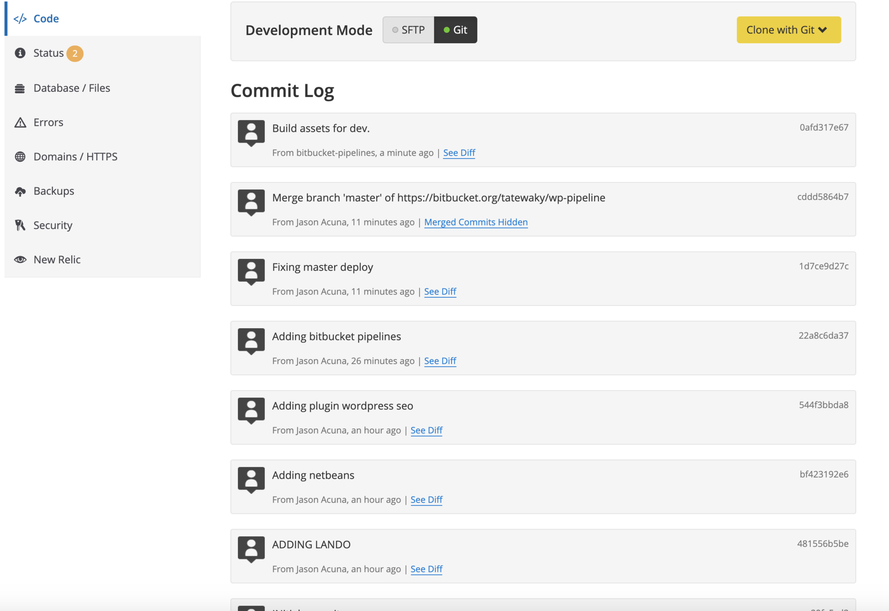889x611 pixels.
Task: See Diff for Build assets commit
Action: click(459, 153)
